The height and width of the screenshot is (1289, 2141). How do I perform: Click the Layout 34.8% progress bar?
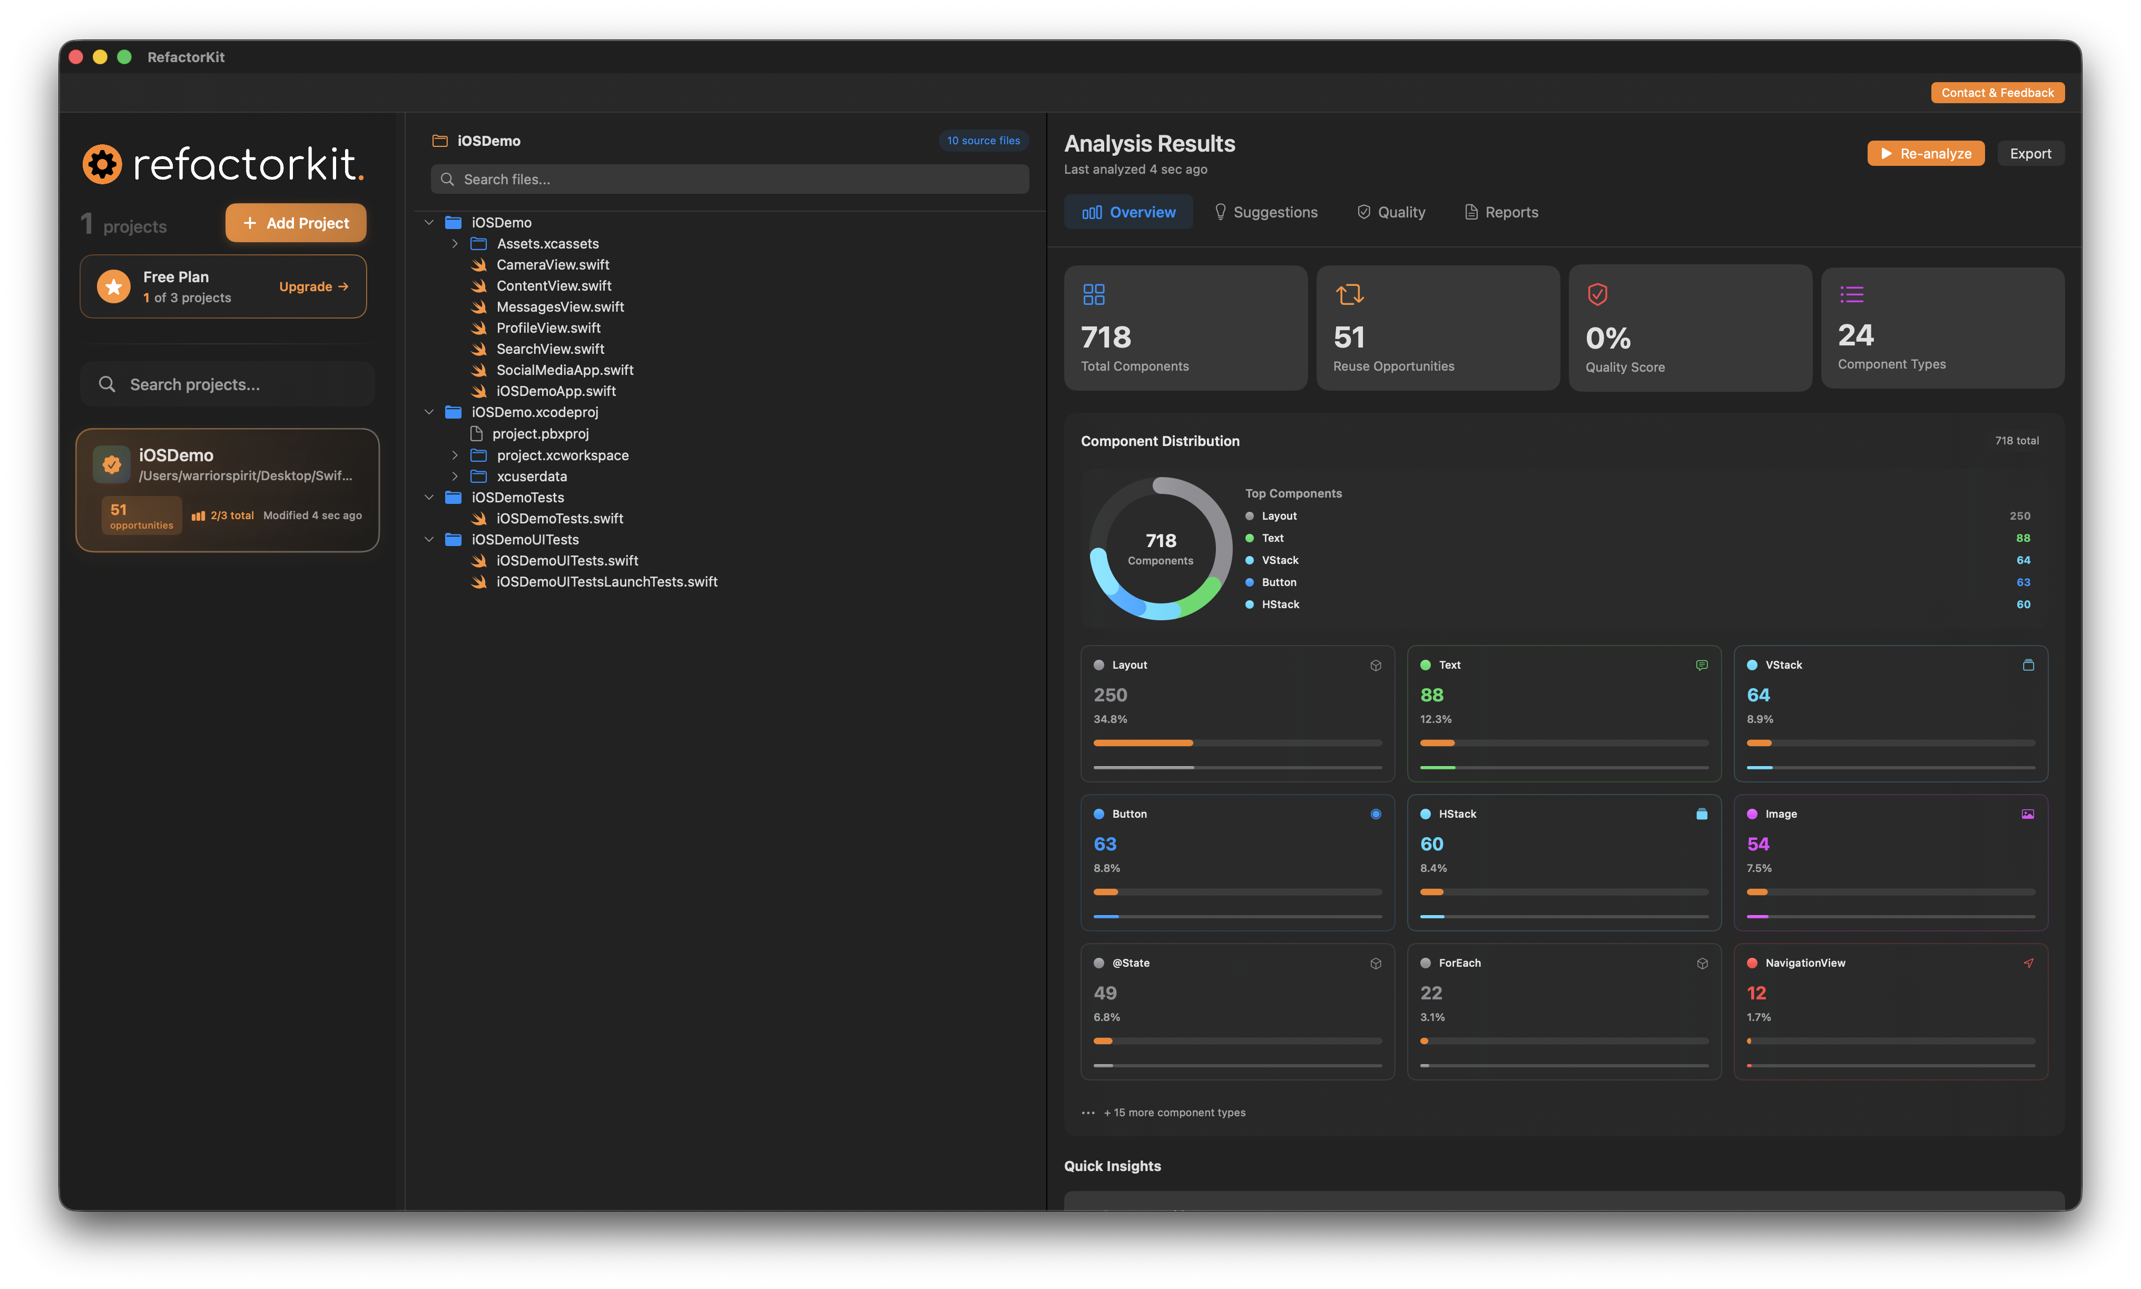(x=1238, y=743)
